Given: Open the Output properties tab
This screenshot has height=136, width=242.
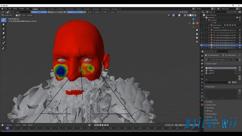Looking at the screenshot, I should point(202,64).
